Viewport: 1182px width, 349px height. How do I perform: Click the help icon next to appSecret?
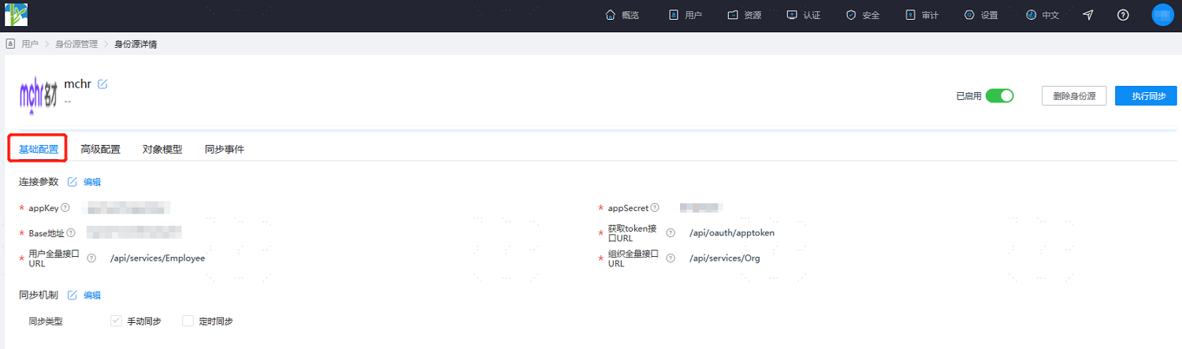(656, 208)
